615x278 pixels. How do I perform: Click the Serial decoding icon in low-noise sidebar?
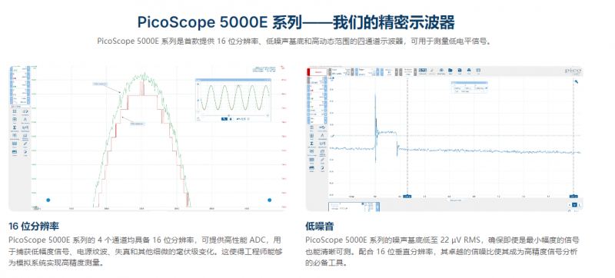point(312,151)
